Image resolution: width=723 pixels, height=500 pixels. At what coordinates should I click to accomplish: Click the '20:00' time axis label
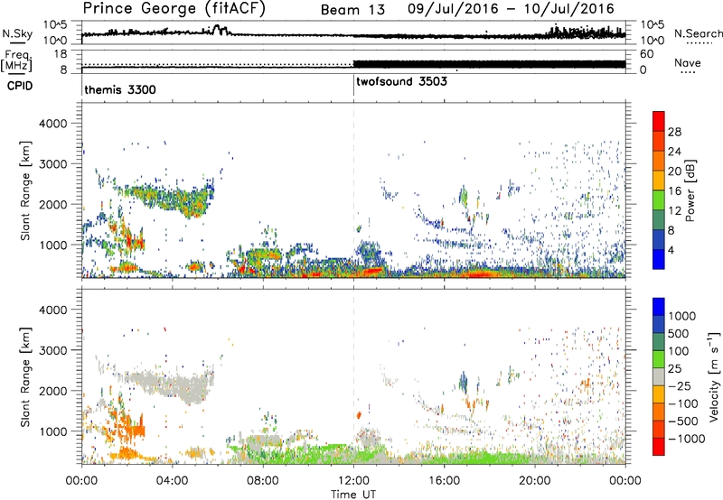[534, 481]
